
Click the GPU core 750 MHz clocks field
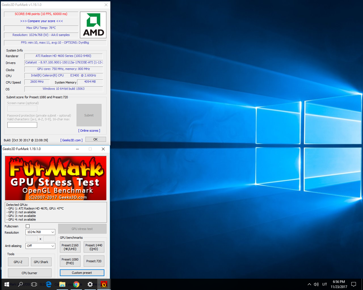(x=64, y=69)
